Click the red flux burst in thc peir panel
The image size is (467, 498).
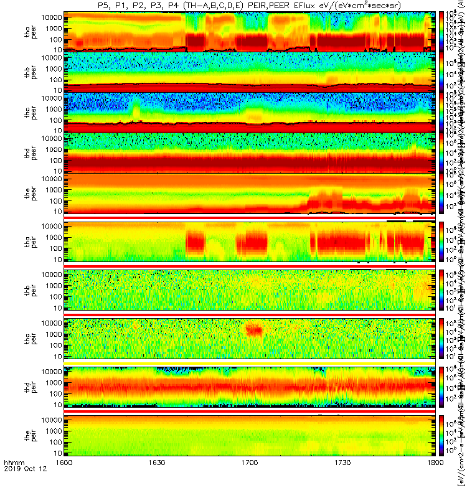click(x=254, y=329)
